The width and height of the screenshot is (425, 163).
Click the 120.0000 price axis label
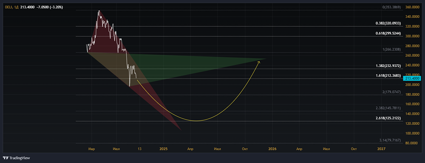click(x=412, y=124)
